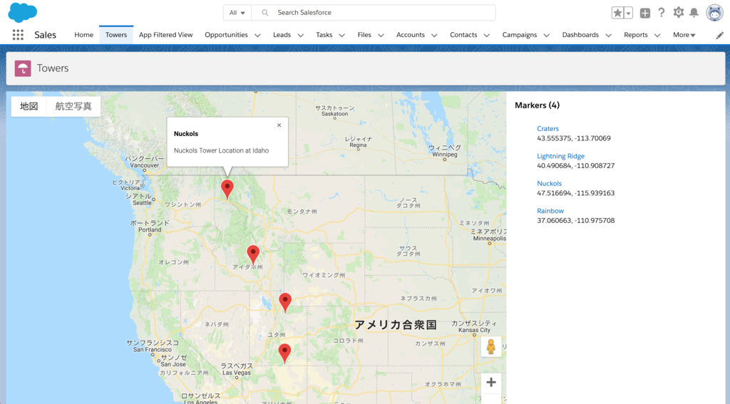
Task: Expand the Leads tab chevron
Action: 301,36
